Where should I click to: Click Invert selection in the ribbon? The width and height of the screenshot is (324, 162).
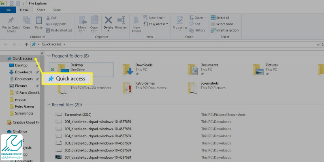[x=225, y=30]
